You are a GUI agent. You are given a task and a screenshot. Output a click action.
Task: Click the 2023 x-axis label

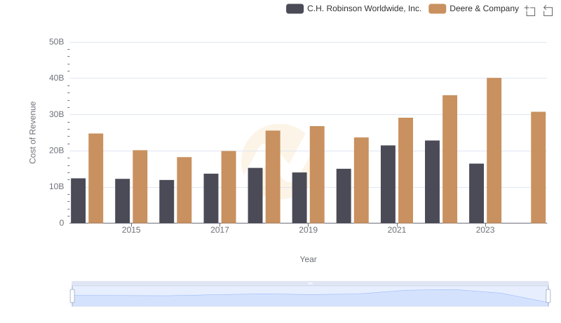pos(485,230)
